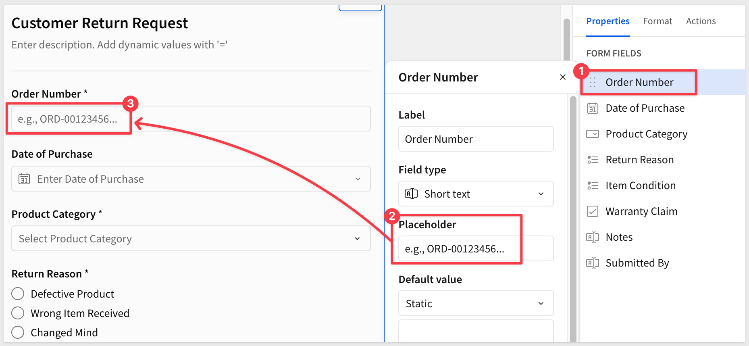Screen dimensions: 749x346
Task: Close the Order Number settings popup
Action: click(563, 77)
